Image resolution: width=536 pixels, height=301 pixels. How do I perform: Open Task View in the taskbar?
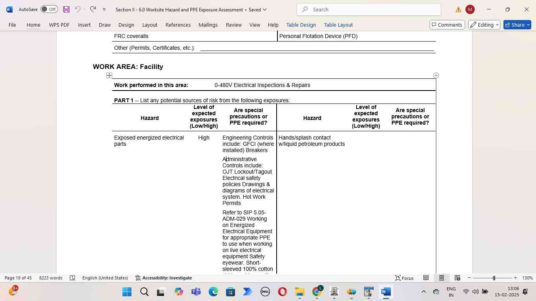(161, 292)
